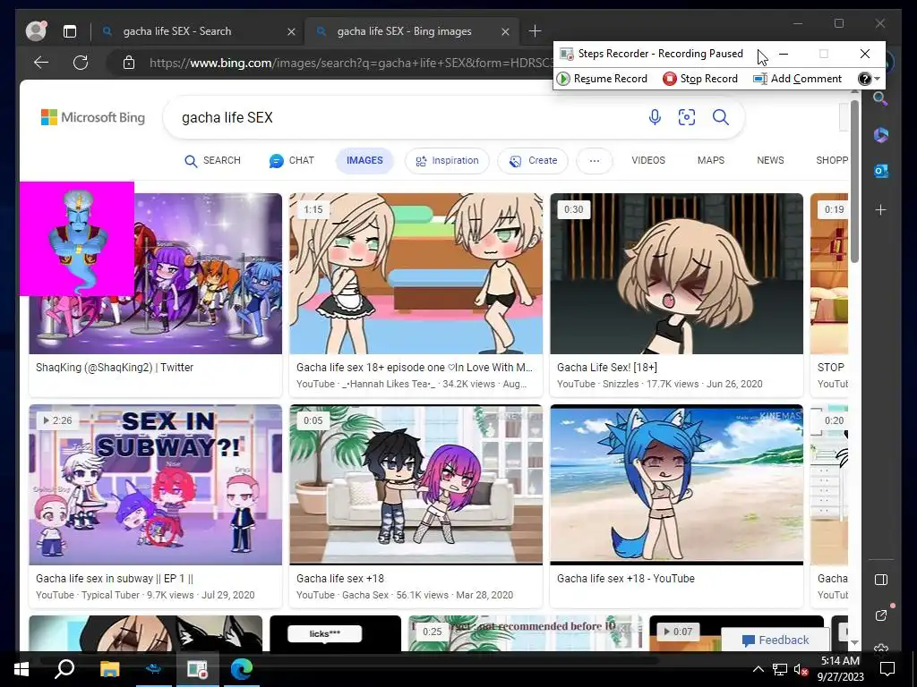
Task: Open the muted volume tray icon
Action: (801, 669)
